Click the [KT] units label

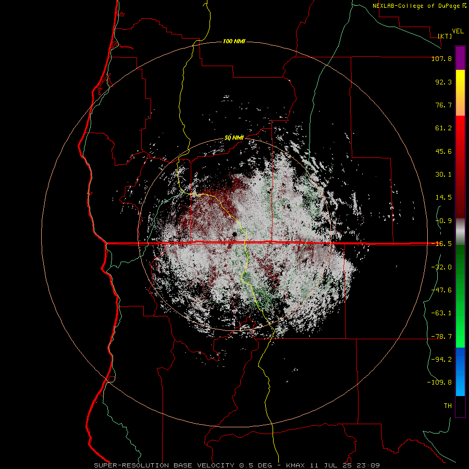tap(445, 36)
